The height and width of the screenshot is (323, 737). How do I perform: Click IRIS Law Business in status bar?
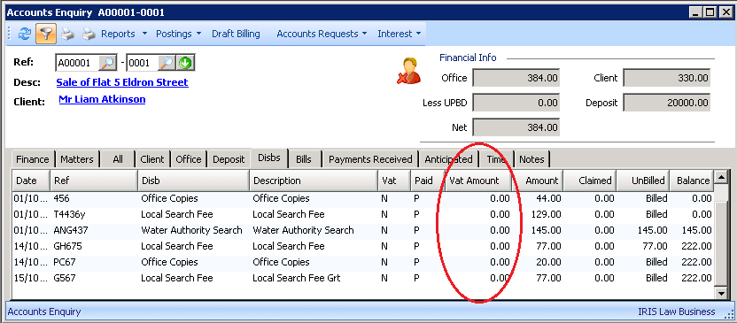tap(677, 311)
